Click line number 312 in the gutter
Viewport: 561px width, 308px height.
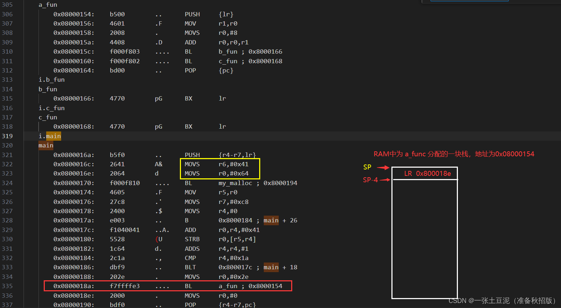(x=7, y=70)
